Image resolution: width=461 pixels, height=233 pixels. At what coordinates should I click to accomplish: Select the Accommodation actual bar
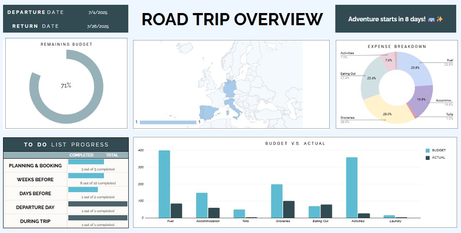click(214, 213)
